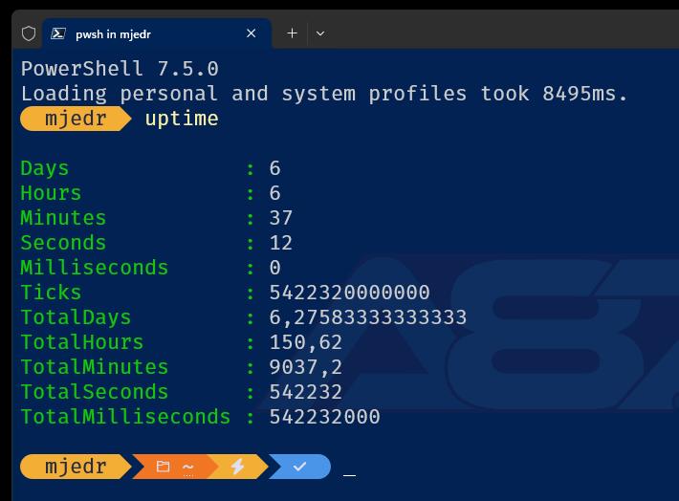Click the "uptime" command text

[x=182, y=119]
